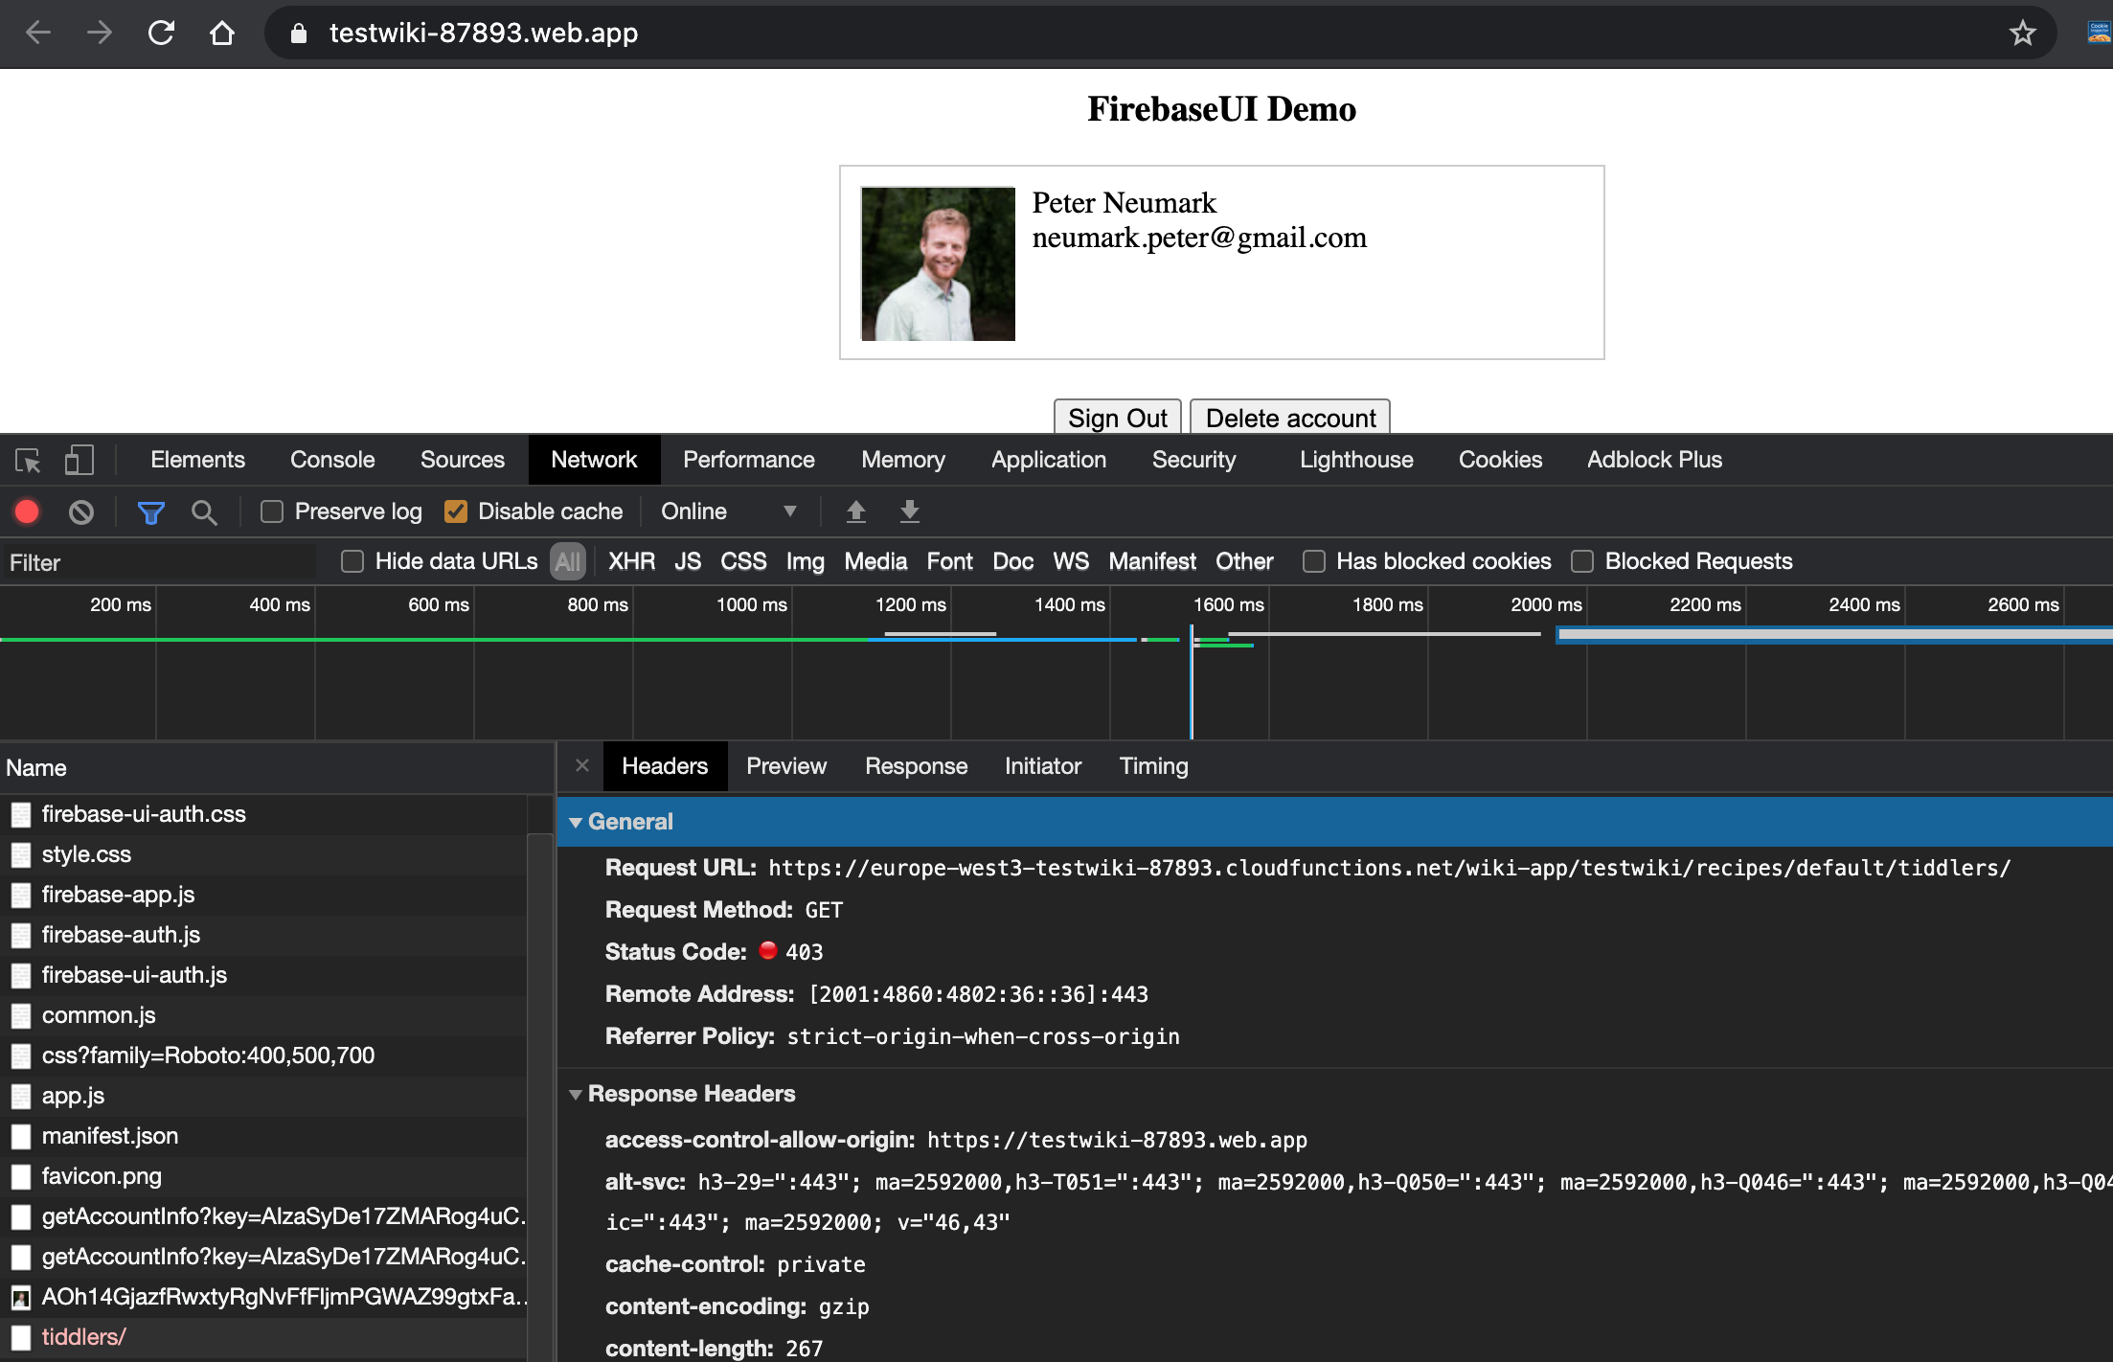The width and height of the screenshot is (2113, 1362).
Task: Select the tiddlers/ request row
Action: [x=83, y=1337]
